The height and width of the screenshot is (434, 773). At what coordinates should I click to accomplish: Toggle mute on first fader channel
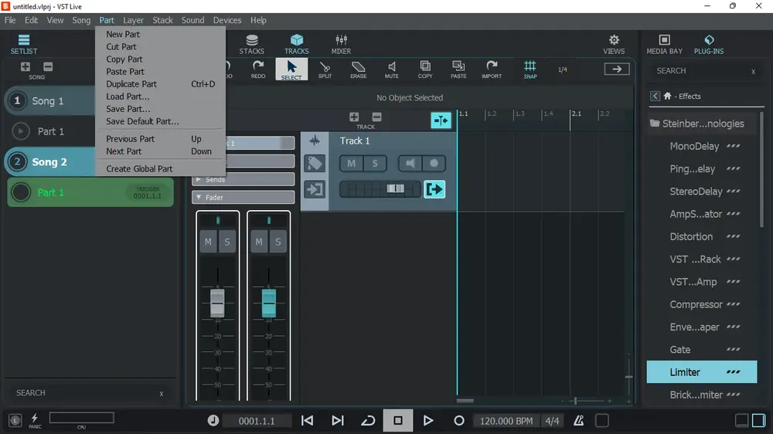pos(208,242)
